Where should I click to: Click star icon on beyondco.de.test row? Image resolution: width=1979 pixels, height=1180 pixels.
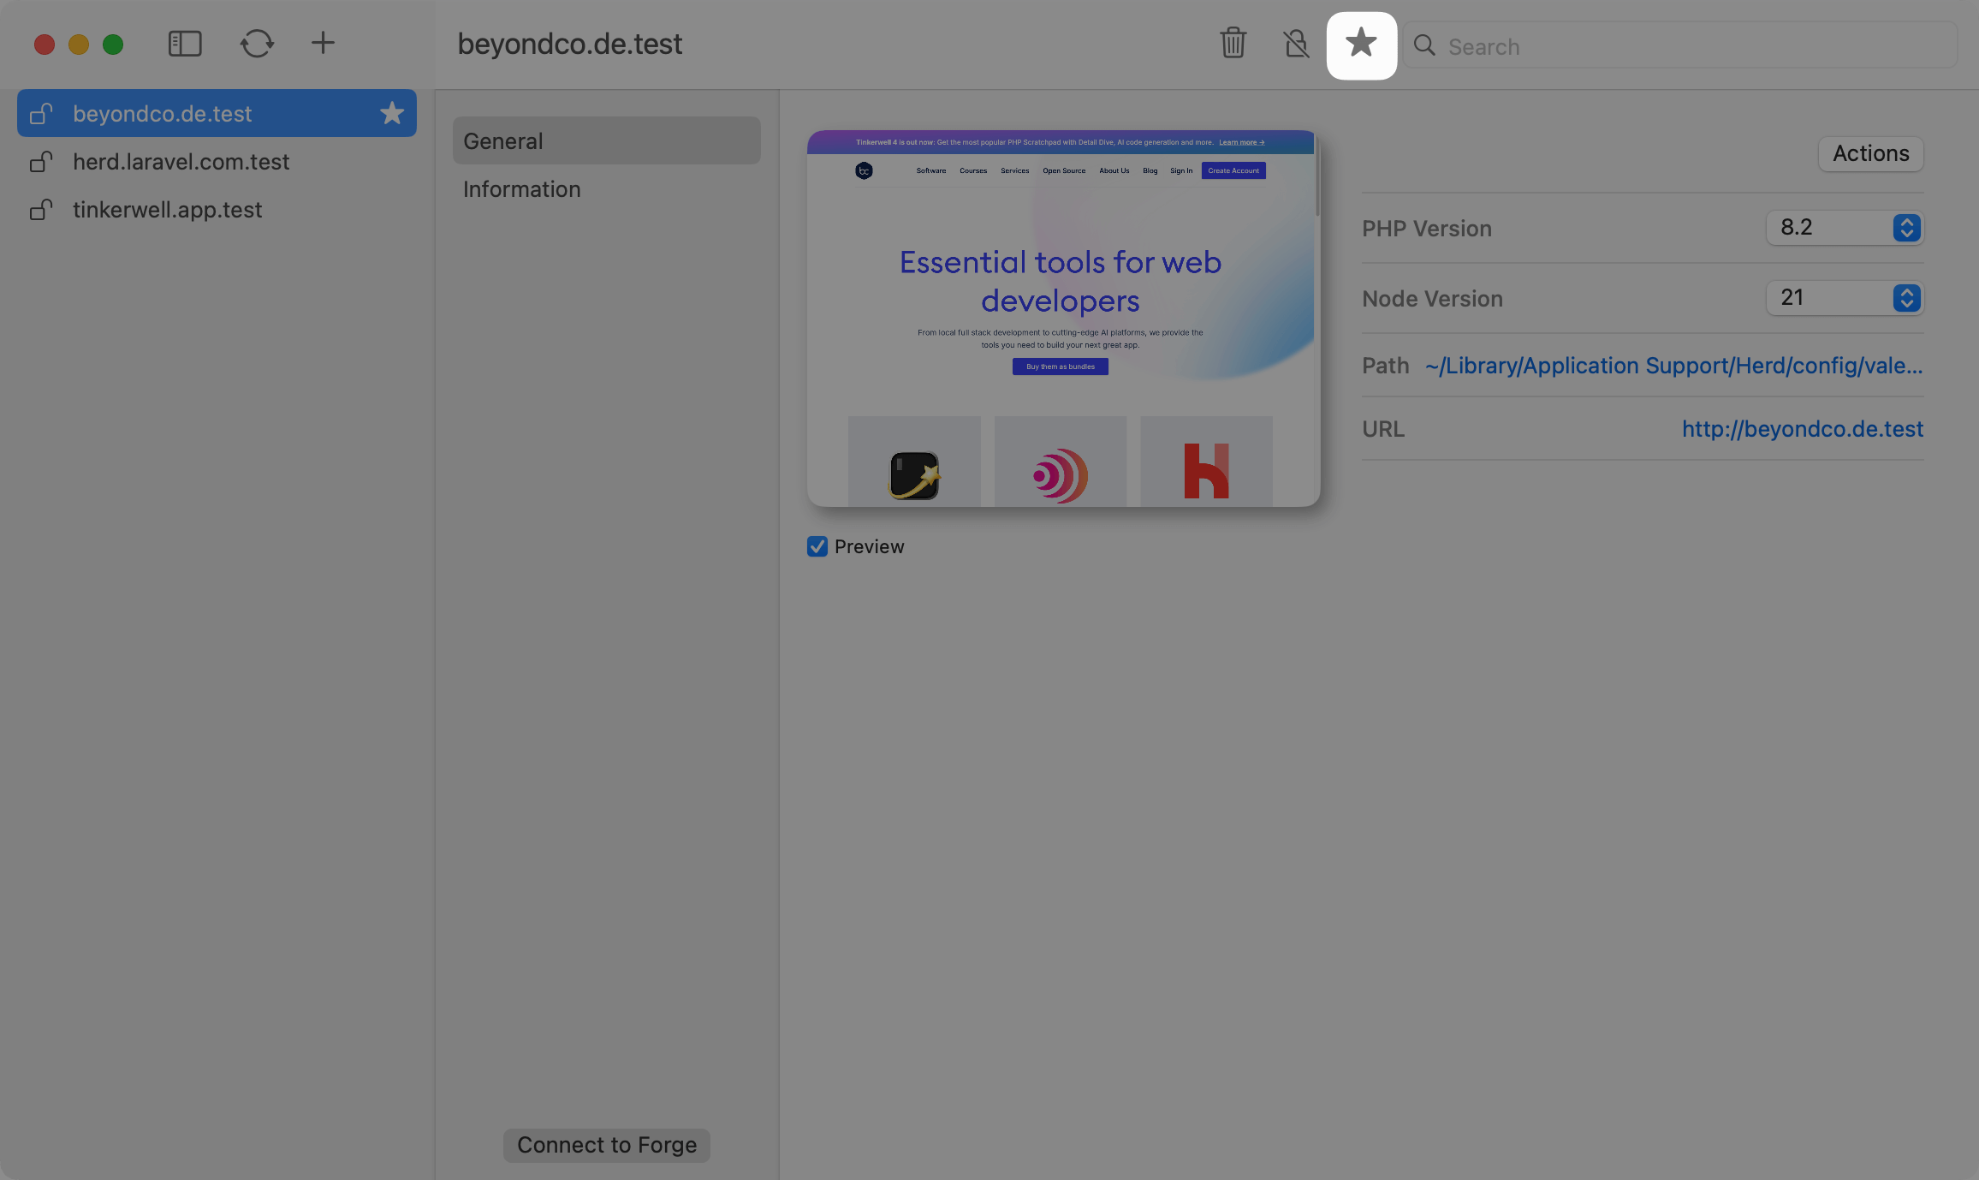(391, 113)
